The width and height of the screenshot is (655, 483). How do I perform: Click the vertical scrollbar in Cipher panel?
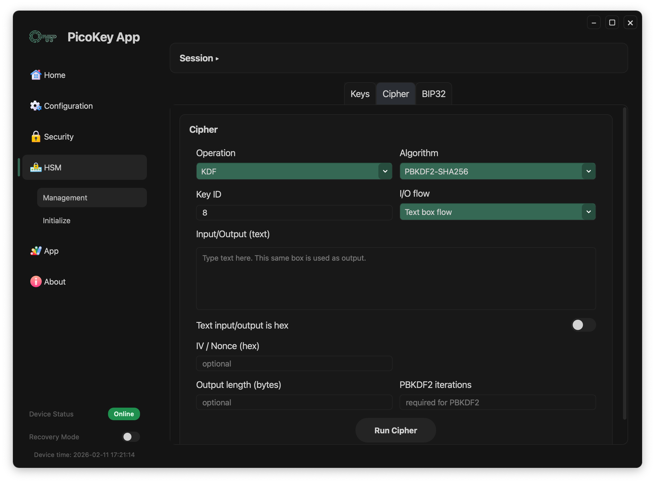point(624,263)
